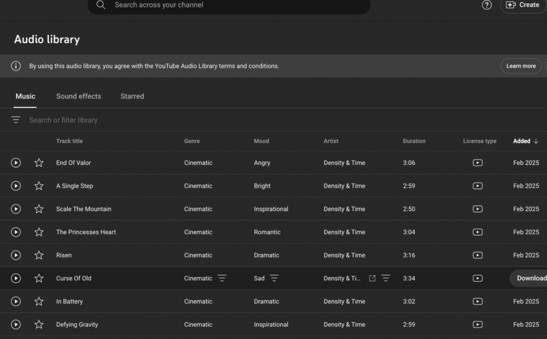
Task: Click the 3:16 duration cell
Action: tap(409, 255)
